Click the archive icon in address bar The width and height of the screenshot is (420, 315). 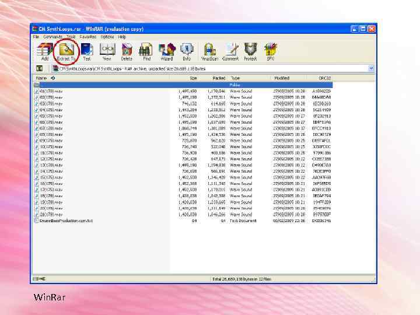(55, 69)
